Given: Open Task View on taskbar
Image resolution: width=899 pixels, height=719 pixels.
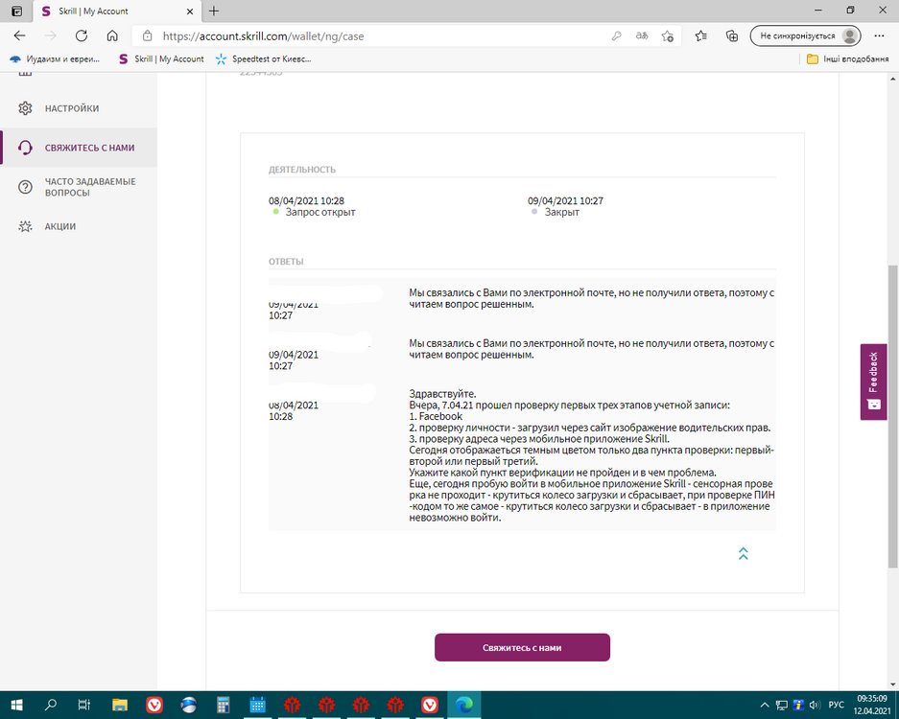Looking at the screenshot, I should point(84,705).
